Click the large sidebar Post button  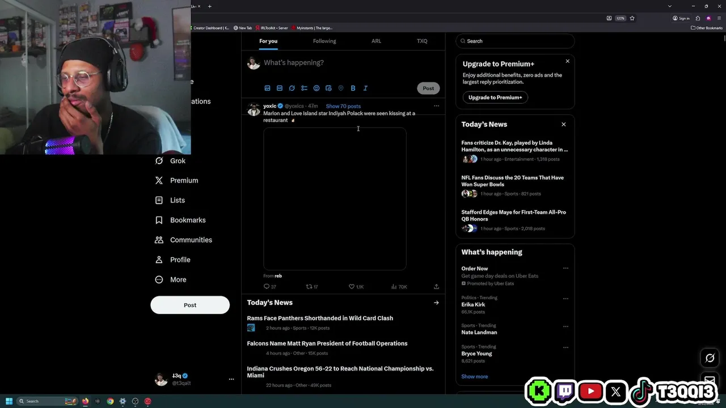pos(190,305)
